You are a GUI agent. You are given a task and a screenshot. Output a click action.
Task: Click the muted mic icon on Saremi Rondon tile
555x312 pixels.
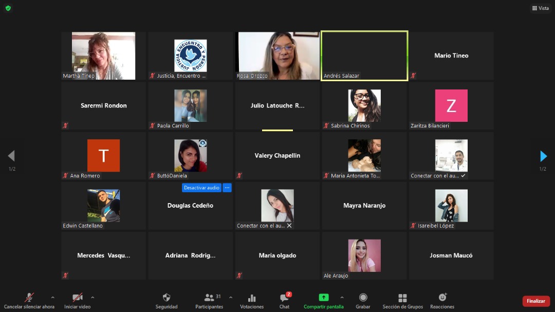(x=65, y=125)
